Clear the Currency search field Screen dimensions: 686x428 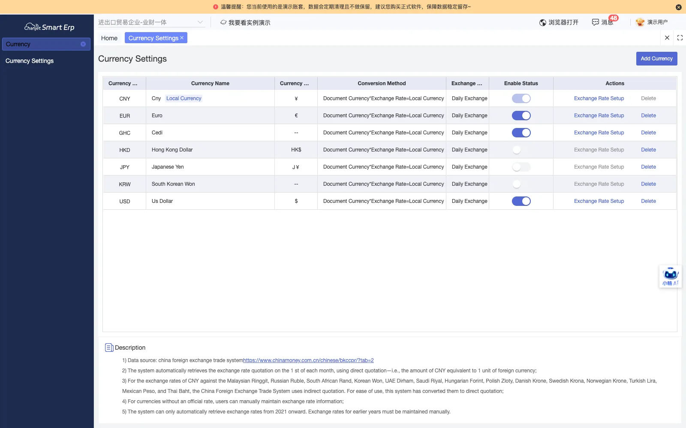(x=83, y=44)
